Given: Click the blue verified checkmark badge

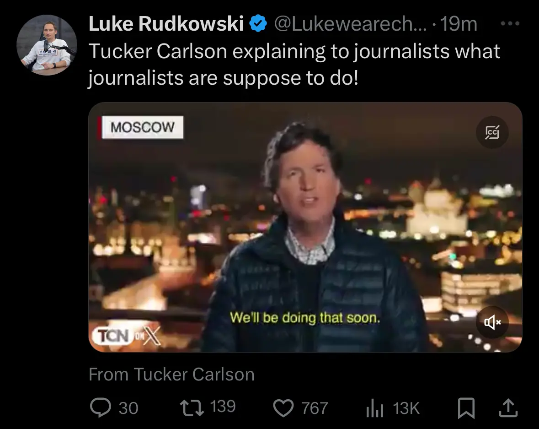Looking at the screenshot, I should pos(258,24).
